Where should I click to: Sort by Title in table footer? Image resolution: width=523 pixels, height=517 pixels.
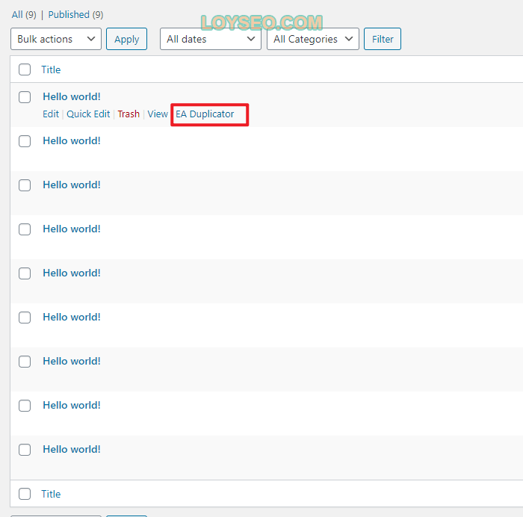pyautogui.click(x=51, y=494)
